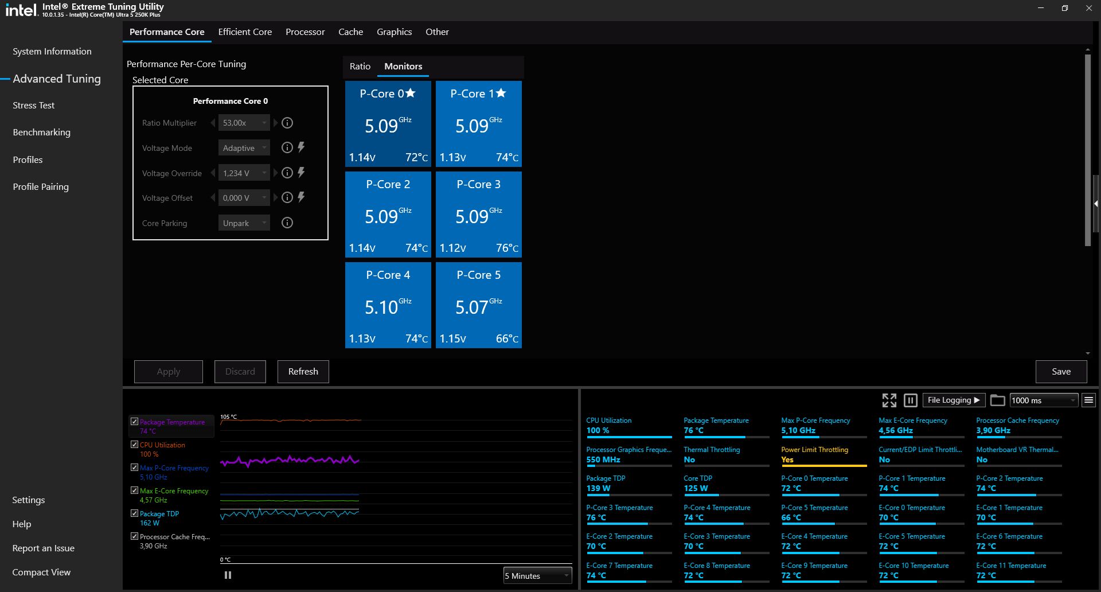Viewport: 1101px width, 592px height.
Task: Pause the graph playback
Action: 228,575
